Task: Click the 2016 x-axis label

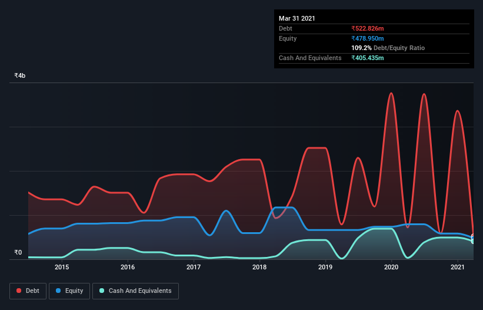Action: click(x=128, y=267)
